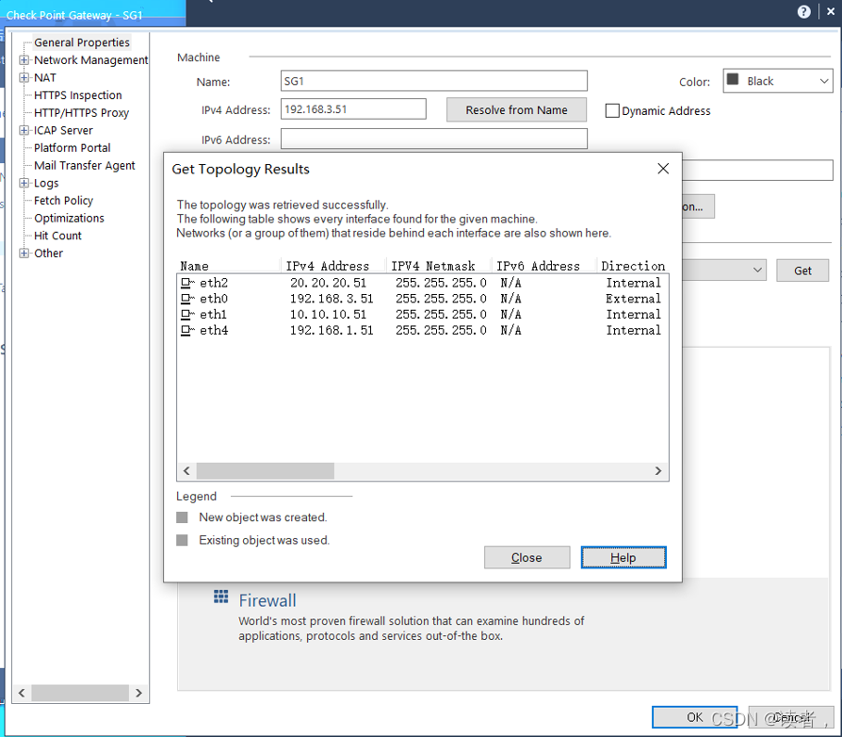Click the eth0 interface icon
This screenshot has height=737, width=842.
[186, 298]
